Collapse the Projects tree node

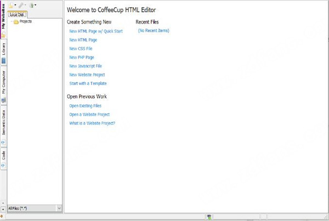tap(12, 21)
